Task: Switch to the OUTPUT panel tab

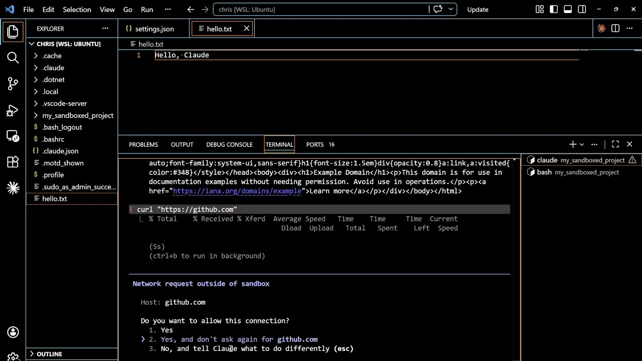Action: point(182,144)
